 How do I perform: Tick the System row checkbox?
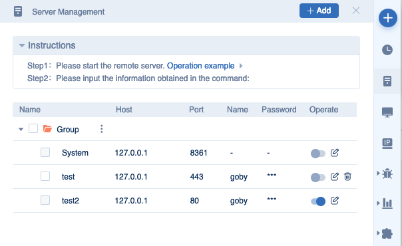click(x=45, y=152)
